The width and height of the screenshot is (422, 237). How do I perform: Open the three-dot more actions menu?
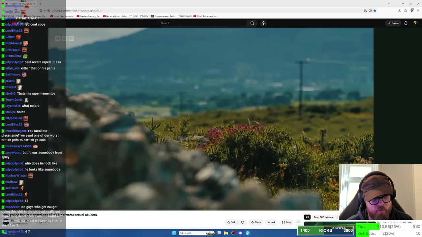(298, 222)
